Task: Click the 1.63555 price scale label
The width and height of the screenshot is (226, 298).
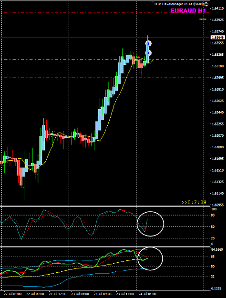Action: coord(218,43)
